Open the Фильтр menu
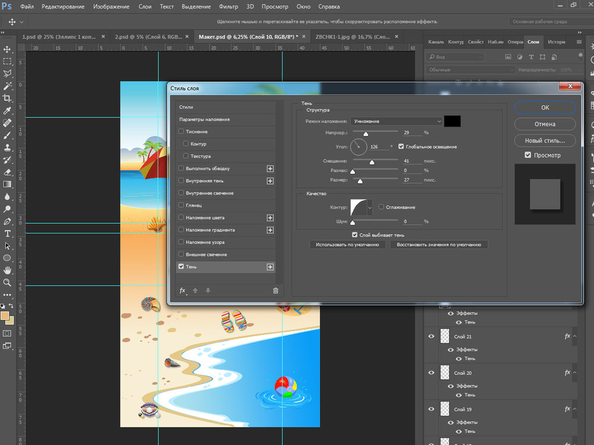594x445 pixels. [x=228, y=7]
